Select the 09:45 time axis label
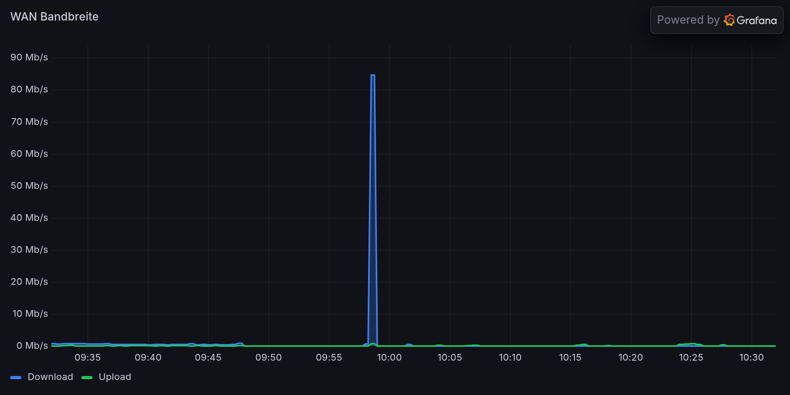Viewport: 790px width, 395px height. (x=208, y=357)
